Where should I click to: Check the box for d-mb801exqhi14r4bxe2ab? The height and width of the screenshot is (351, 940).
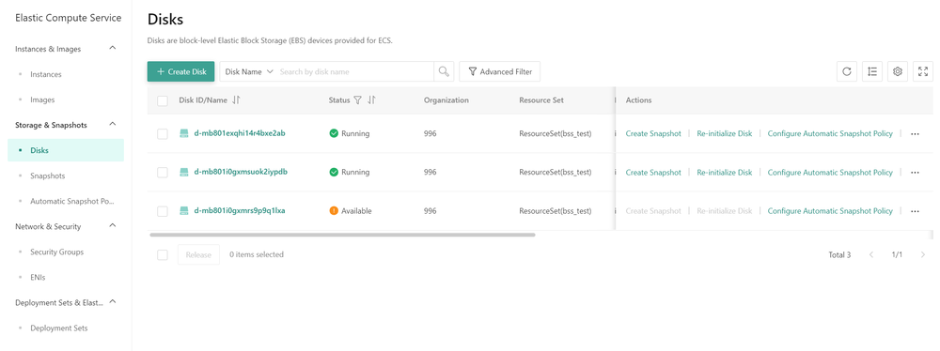tap(163, 133)
